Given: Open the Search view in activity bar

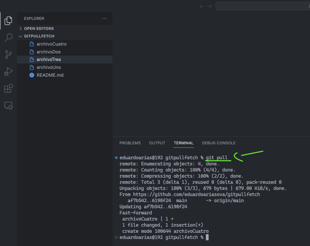Looking at the screenshot, I should pos(8,37).
